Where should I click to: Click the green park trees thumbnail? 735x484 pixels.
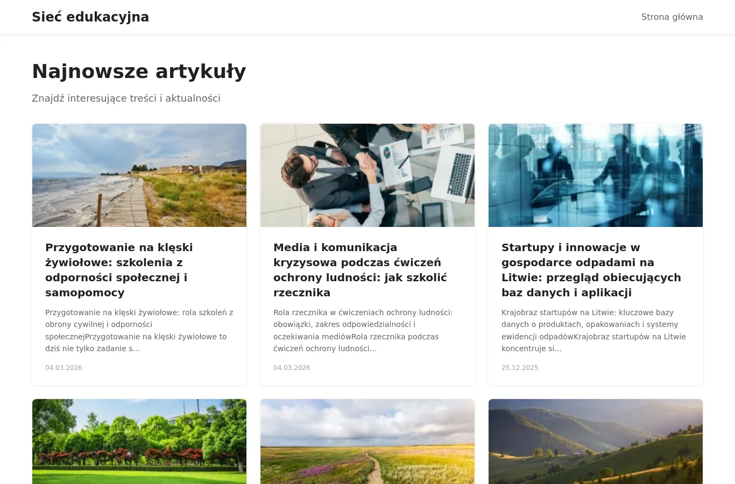tap(139, 442)
